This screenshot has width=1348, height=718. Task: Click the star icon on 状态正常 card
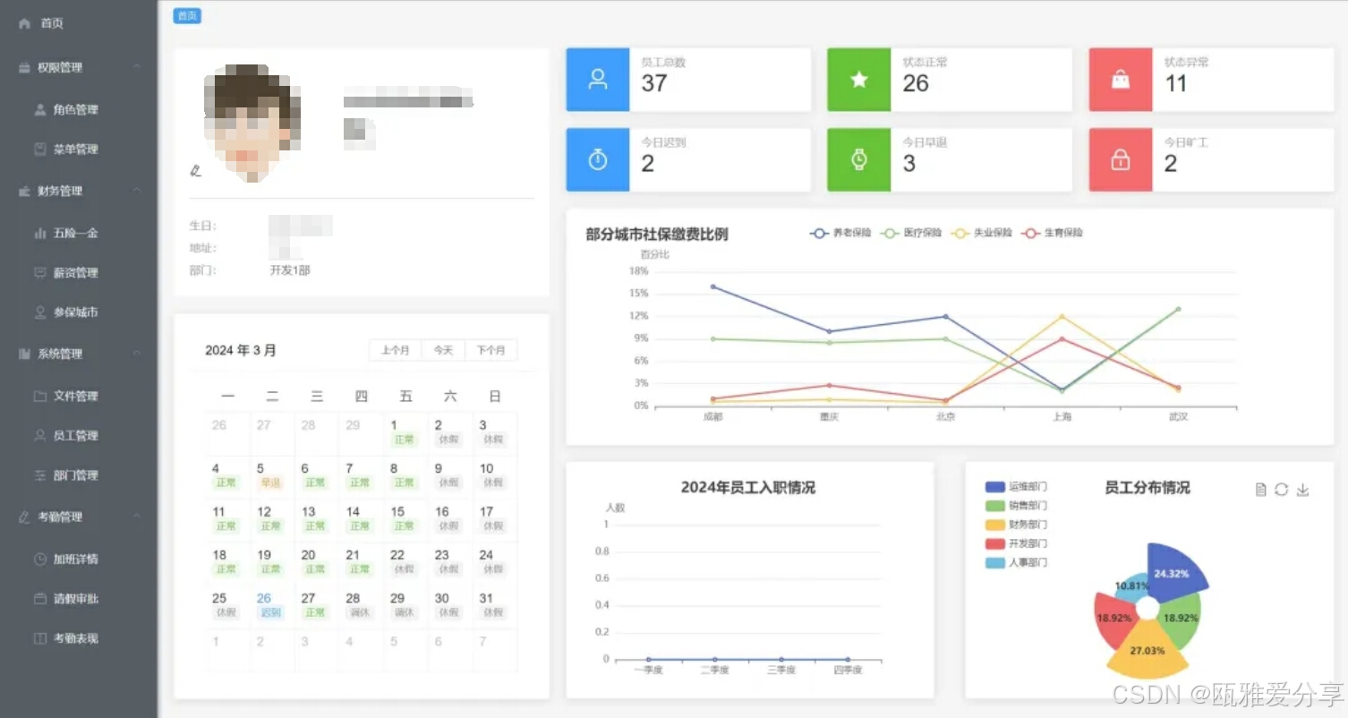coord(858,79)
